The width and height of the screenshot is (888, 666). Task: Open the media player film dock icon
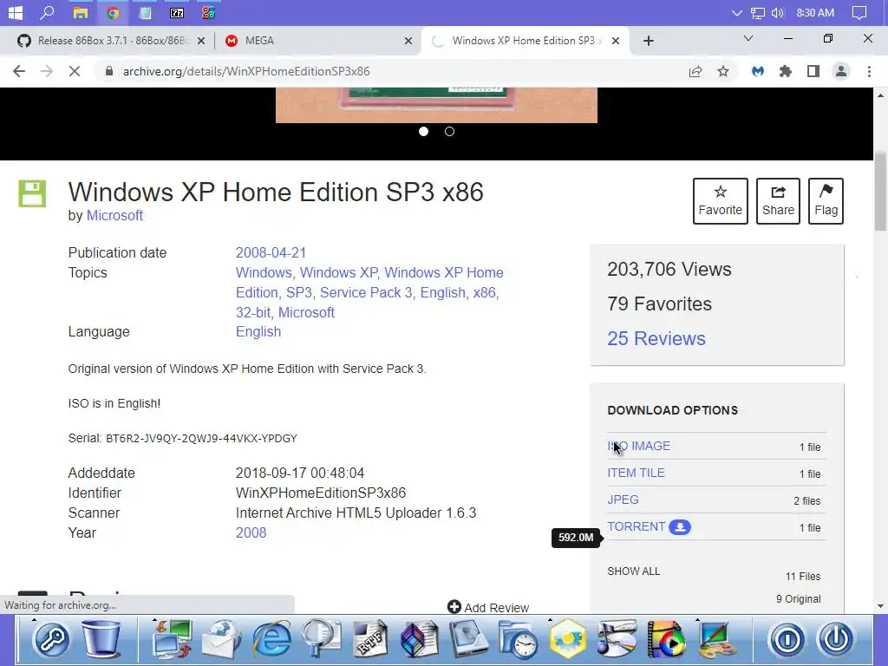[x=666, y=639]
